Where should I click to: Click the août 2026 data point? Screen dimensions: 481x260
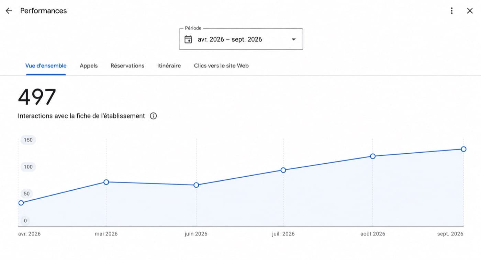point(373,156)
